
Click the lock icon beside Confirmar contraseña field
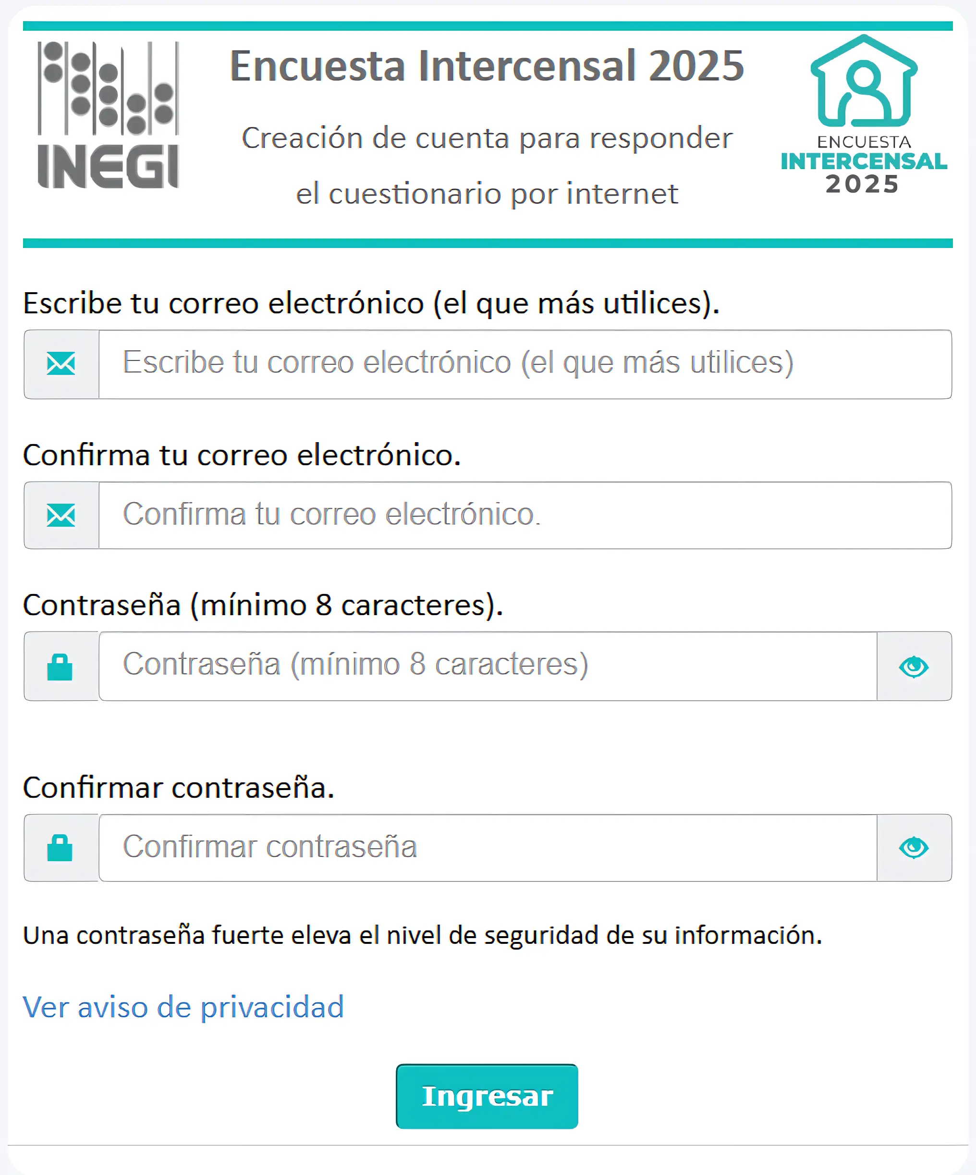[61, 848]
